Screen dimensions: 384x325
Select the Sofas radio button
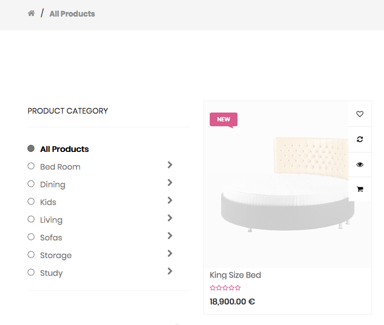point(31,237)
